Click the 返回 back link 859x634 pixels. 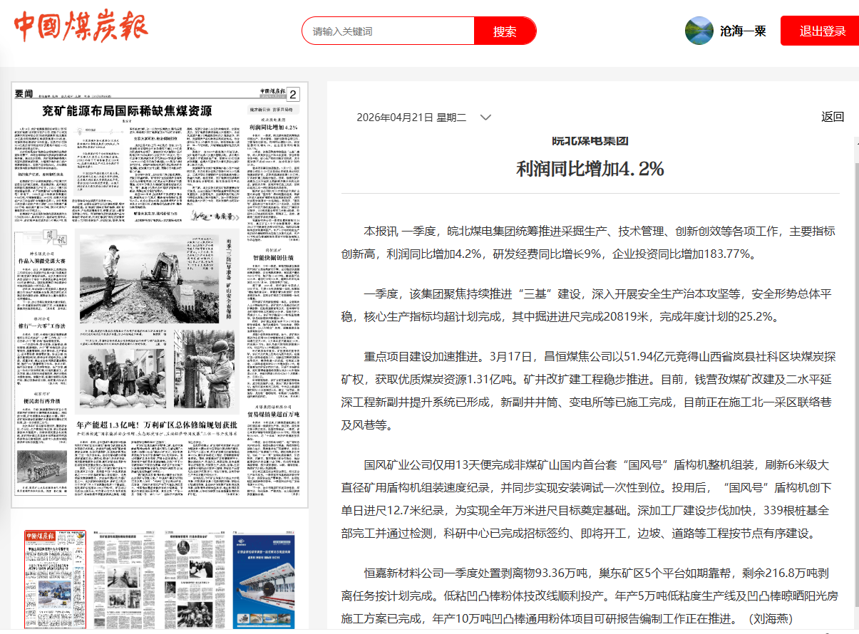833,118
